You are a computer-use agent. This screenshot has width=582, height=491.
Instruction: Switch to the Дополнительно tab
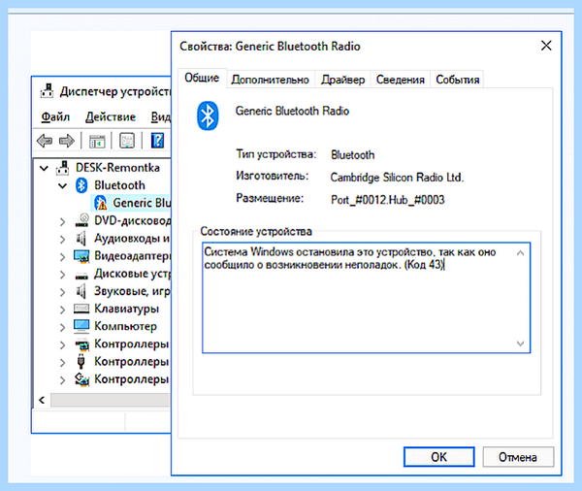[271, 80]
